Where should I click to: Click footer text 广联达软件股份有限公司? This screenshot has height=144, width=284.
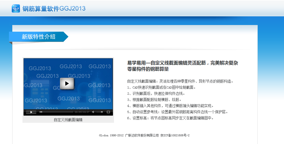[x=142, y=135]
